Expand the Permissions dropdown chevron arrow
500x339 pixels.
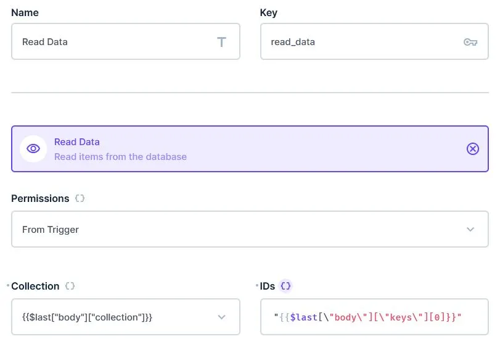click(470, 230)
